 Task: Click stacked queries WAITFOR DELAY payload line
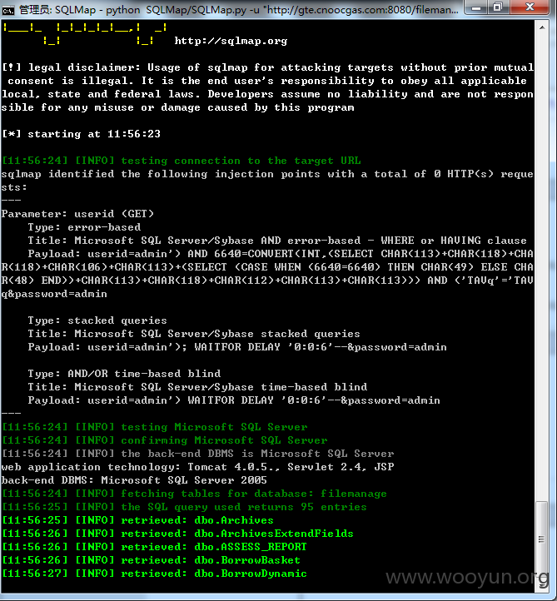tap(237, 347)
